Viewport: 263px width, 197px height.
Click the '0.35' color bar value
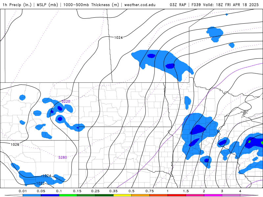[113, 191]
